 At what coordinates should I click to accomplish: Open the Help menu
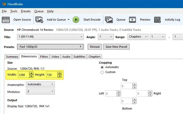50,11
